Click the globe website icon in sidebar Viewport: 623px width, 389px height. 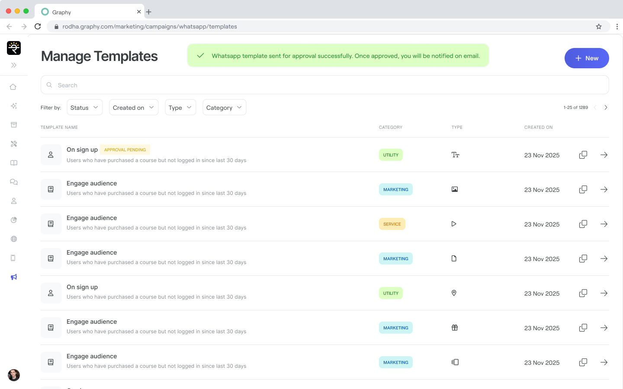tap(14, 239)
